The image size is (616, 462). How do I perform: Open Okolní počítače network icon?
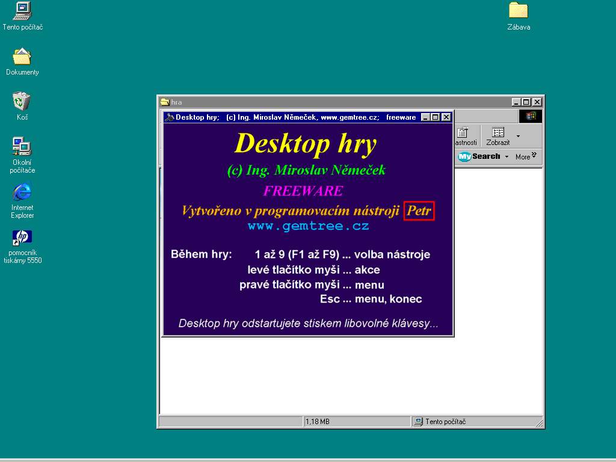click(22, 147)
